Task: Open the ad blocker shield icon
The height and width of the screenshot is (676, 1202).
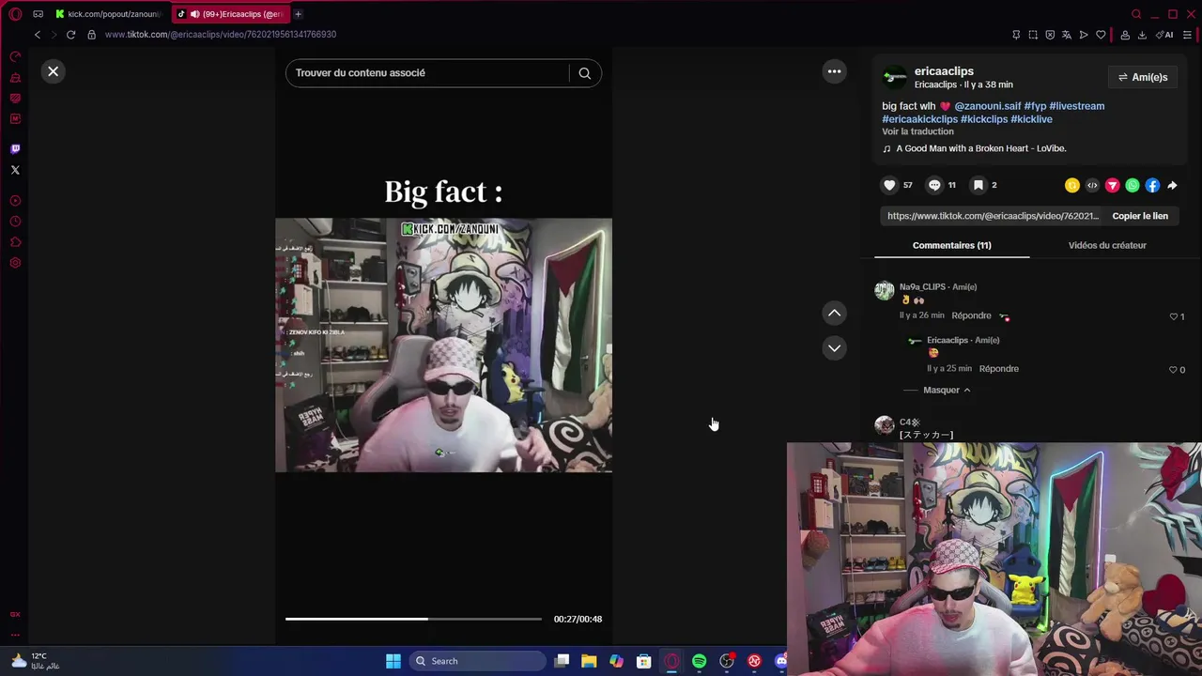Action: click(1050, 35)
